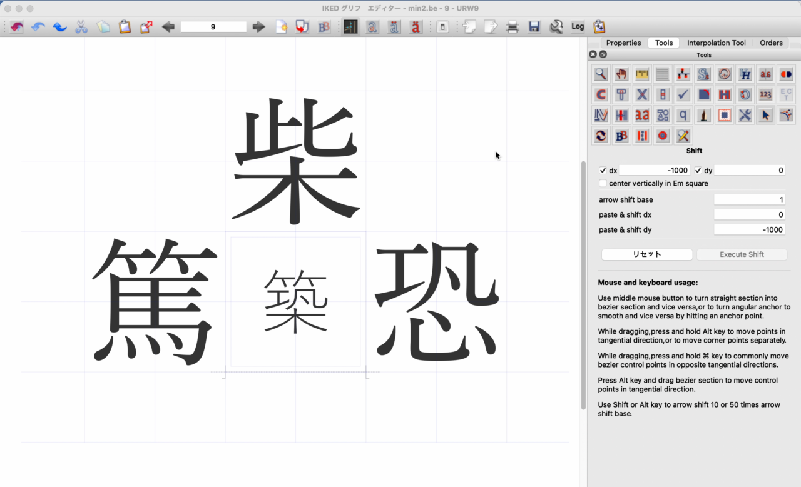Viewport: 801px width, 487px height.
Task: Click the floppy disk save icon
Action: pyautogui.click(x=534, y=27)
